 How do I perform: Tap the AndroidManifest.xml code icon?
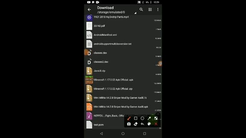tap(89, 35)
